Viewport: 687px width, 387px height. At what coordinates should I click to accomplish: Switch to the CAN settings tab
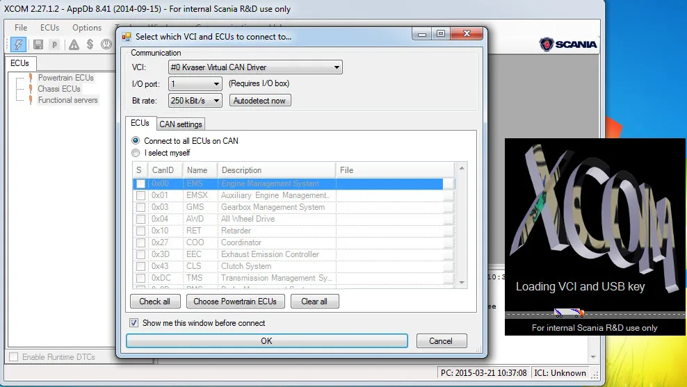[x=181, y=124]
